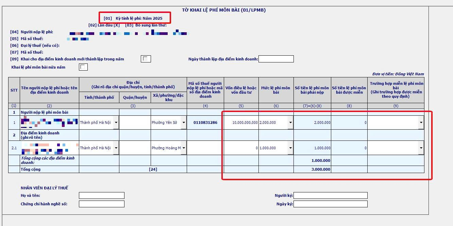
Task: Click the Người ký input field
Action: pyautogui.click(x=330, y=195)
